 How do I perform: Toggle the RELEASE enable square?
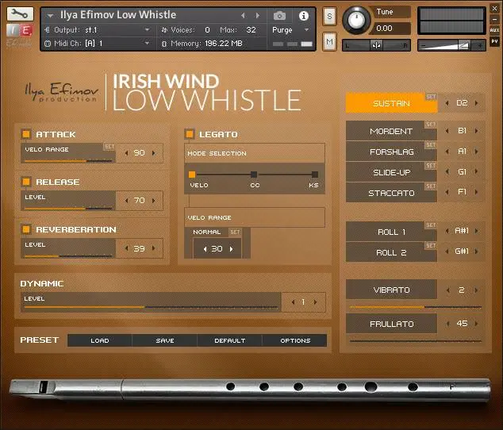click(x=26, y=182)
